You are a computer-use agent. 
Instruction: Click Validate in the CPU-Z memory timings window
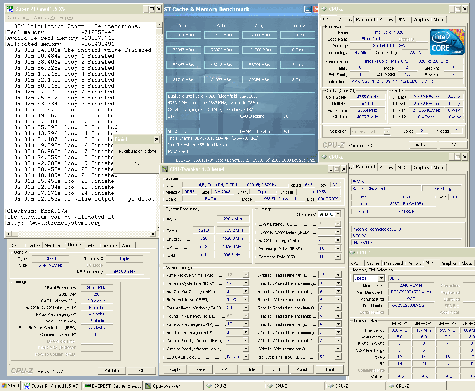[x=111, y=371]
